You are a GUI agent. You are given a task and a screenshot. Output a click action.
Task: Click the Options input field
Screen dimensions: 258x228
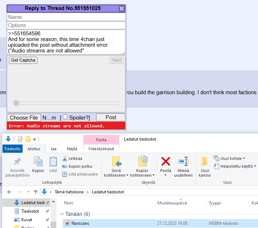click(66, 25)
